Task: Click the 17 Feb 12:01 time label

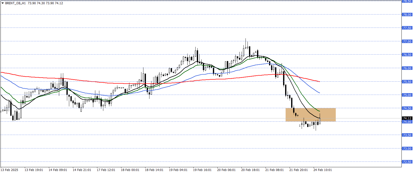Action: 106,170
